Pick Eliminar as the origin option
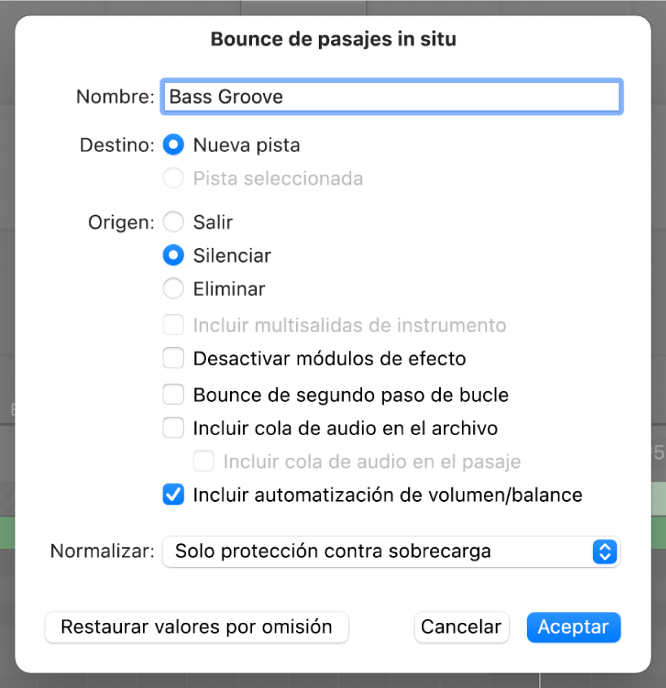Screen dimensions: 666x688 pos(173,289)
